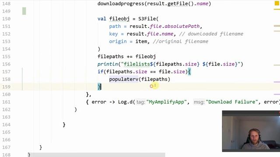Click the 'msg:' parameter hint
Image resolution: width=280 pixels, height=157 pixels.
pyautogui.click(x=199, y=102)
